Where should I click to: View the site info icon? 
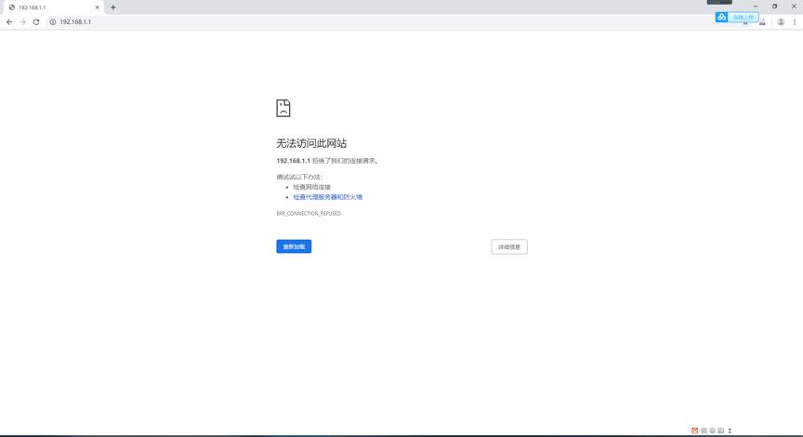pyautogui.click(x=53, y=22)
